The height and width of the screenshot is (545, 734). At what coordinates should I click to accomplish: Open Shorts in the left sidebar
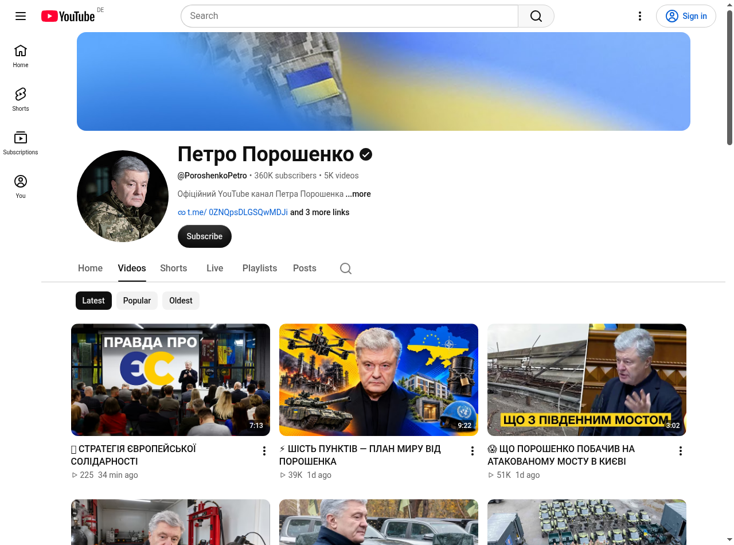(21, 99)
